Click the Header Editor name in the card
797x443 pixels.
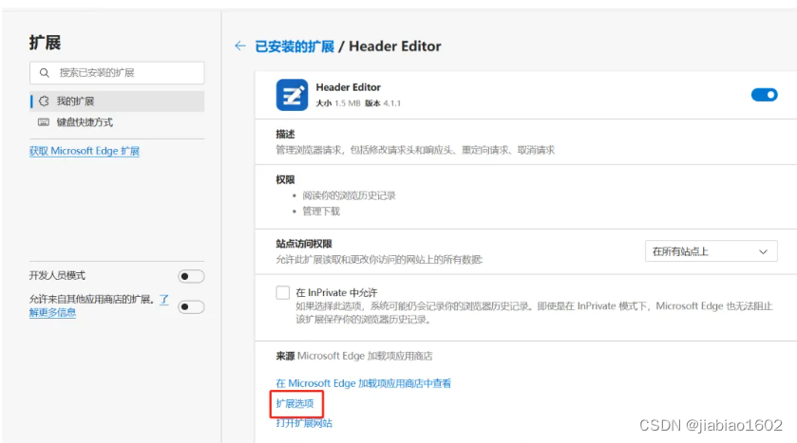(x=349, y=87)
